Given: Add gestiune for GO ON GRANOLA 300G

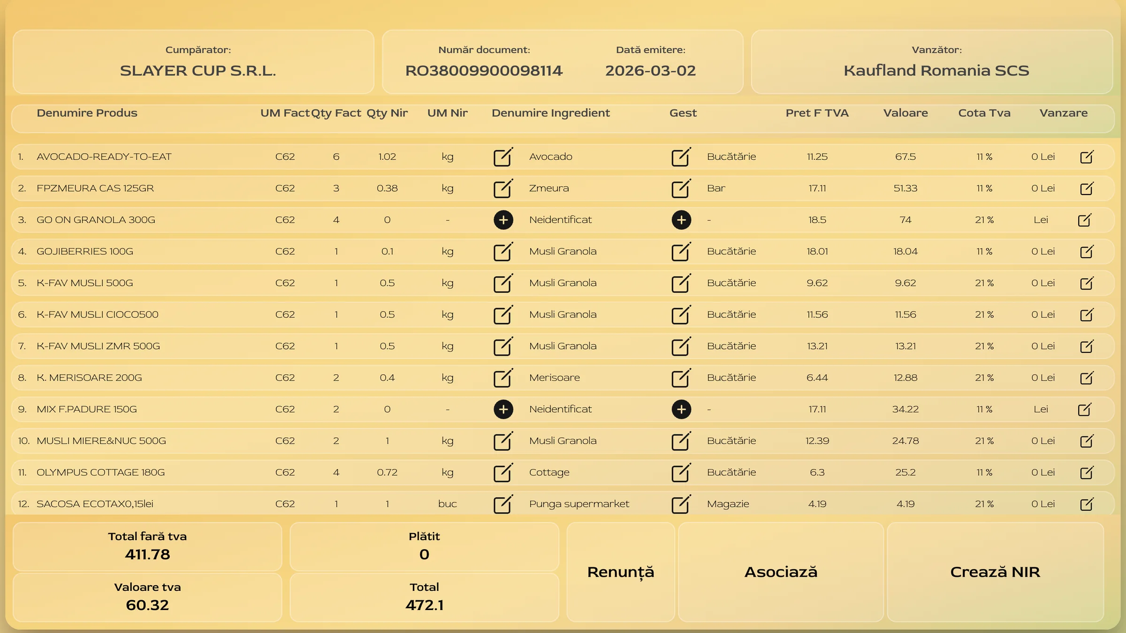Looking at the screenshot, I should coord(681,220).
